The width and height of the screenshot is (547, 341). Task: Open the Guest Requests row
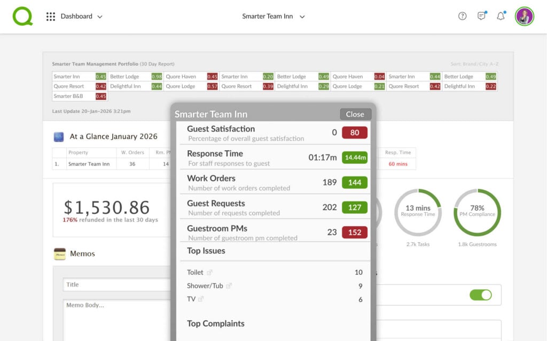[x=275, y=207]
